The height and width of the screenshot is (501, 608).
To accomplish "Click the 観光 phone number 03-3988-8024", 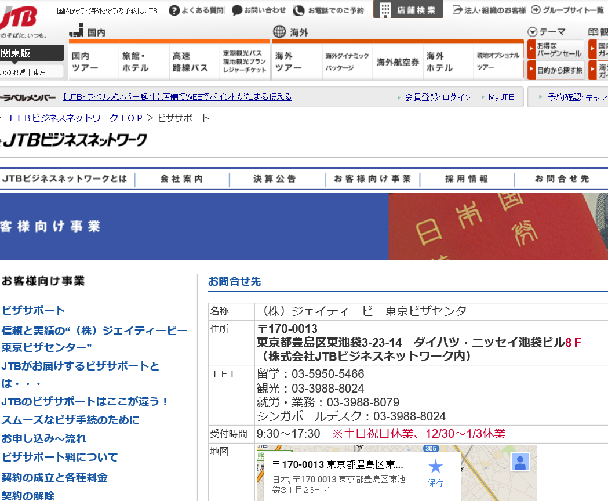I will point(327,389).
